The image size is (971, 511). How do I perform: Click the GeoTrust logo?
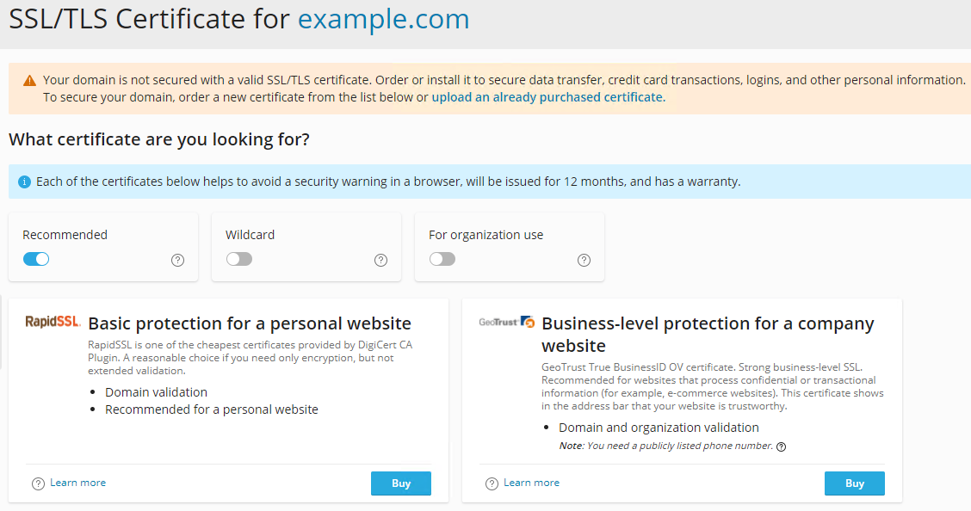(507, 322)
